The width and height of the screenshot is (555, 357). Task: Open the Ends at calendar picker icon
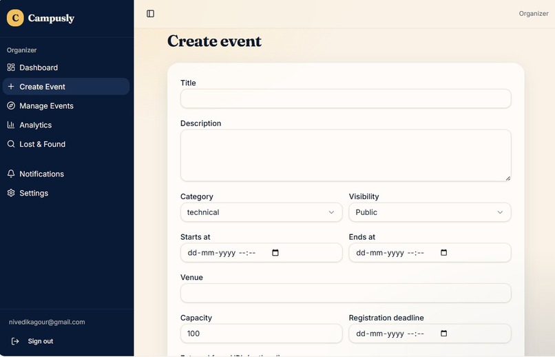click(443, 252)
